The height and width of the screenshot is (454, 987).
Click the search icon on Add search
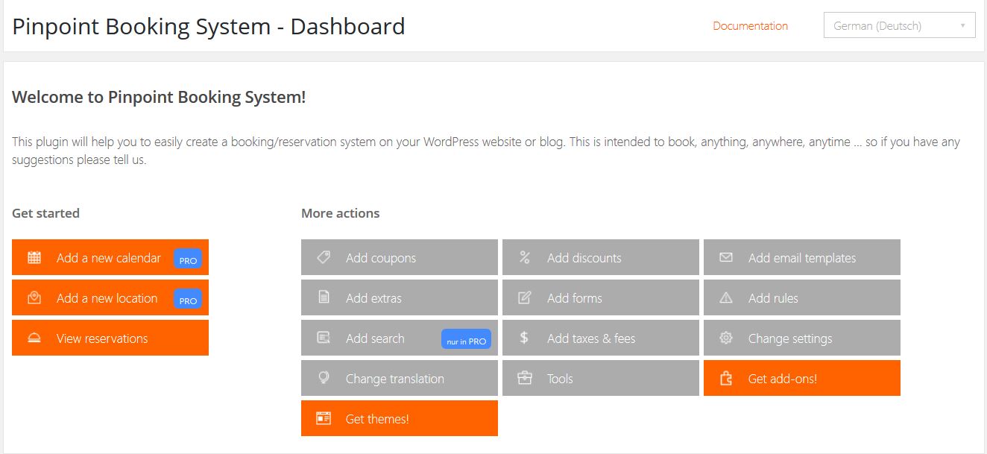324,338
